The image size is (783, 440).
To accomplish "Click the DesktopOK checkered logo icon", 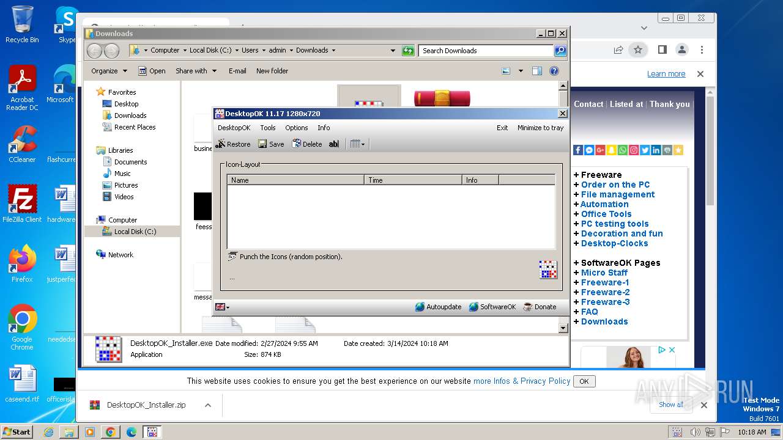I will click(548, 269).
